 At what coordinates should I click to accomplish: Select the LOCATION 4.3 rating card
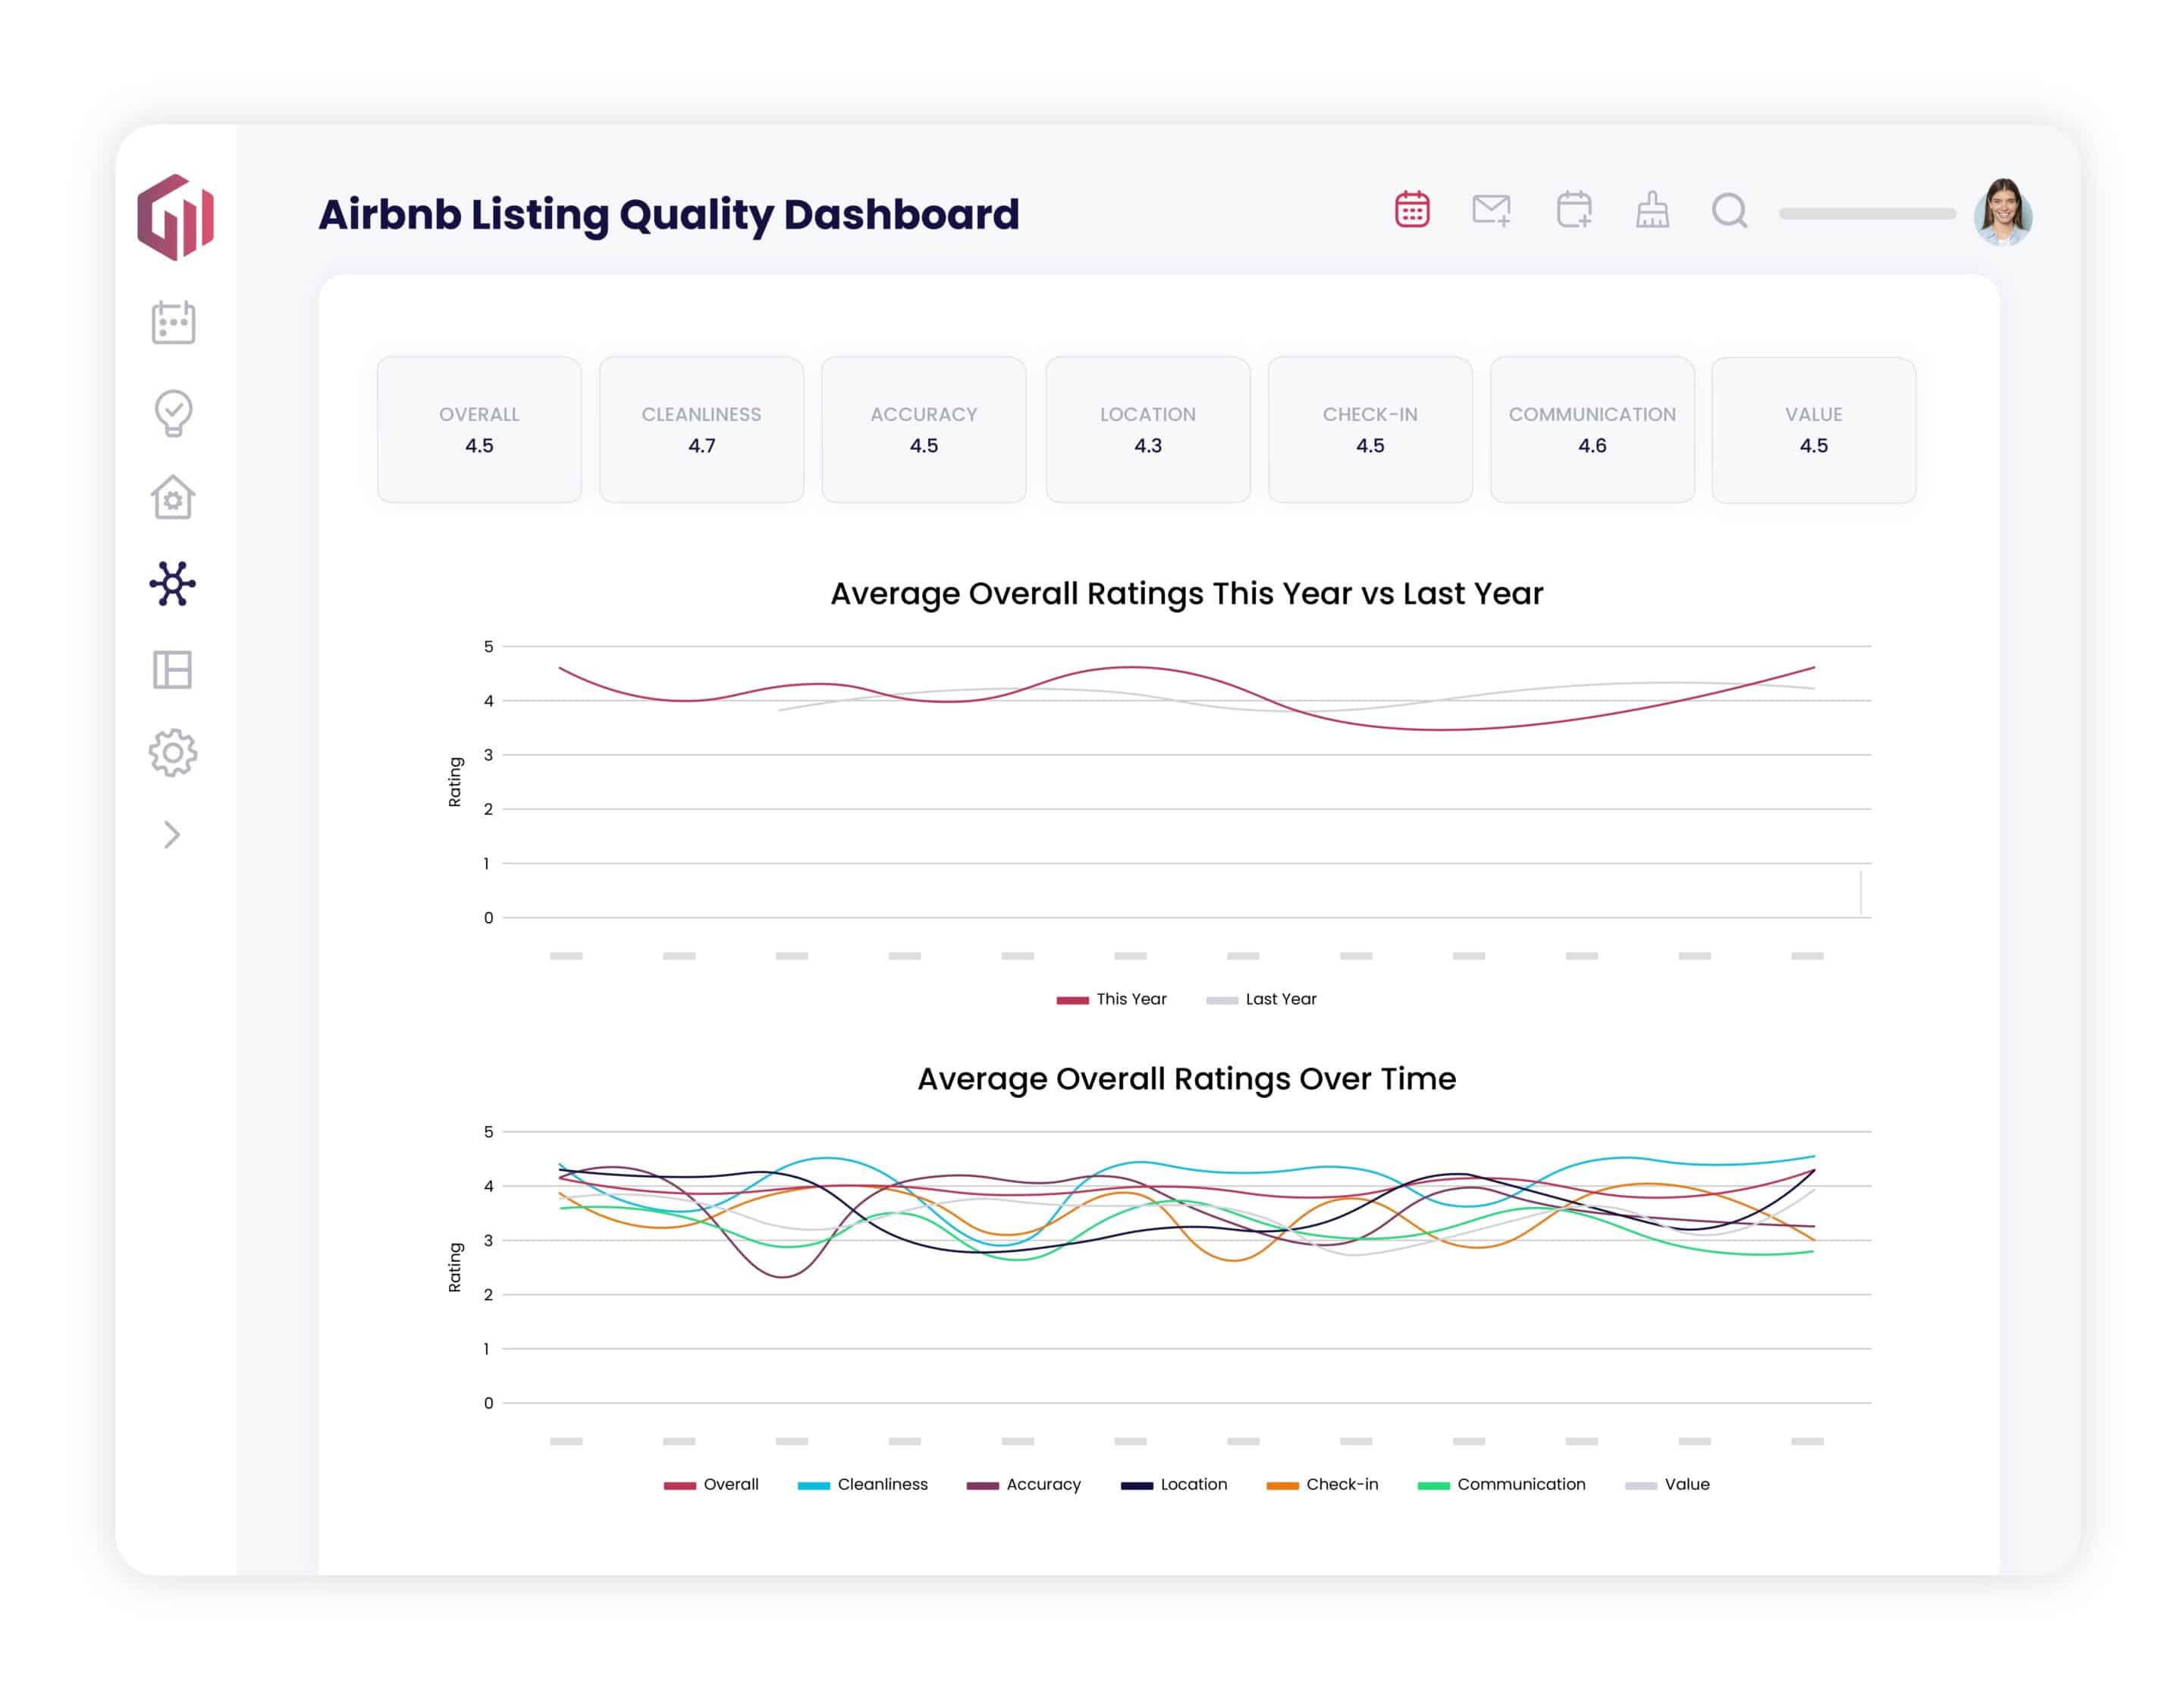click(1148, 430)
